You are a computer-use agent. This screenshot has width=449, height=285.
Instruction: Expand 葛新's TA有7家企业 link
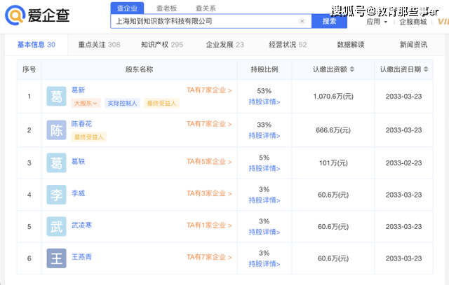click(209, 90)
